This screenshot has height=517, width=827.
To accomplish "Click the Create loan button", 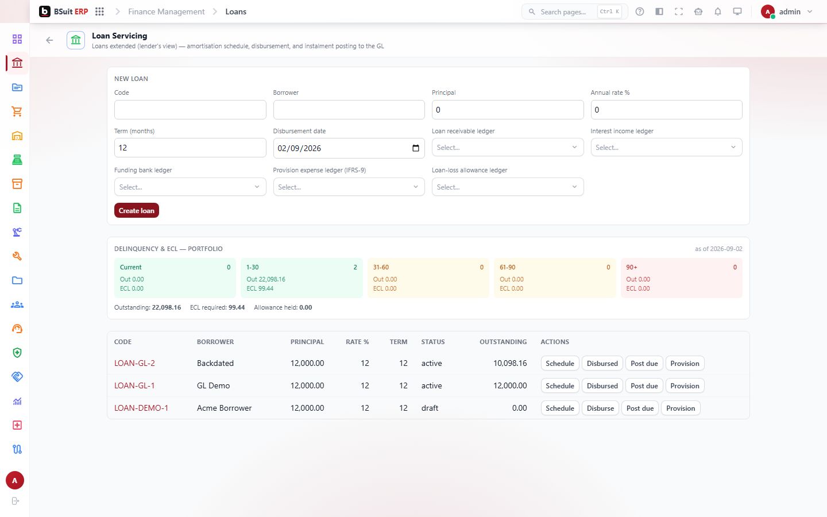I will coord(137,211).
